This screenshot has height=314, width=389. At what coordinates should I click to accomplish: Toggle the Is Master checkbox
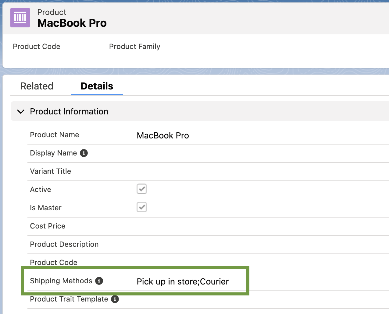coord(141,207)
